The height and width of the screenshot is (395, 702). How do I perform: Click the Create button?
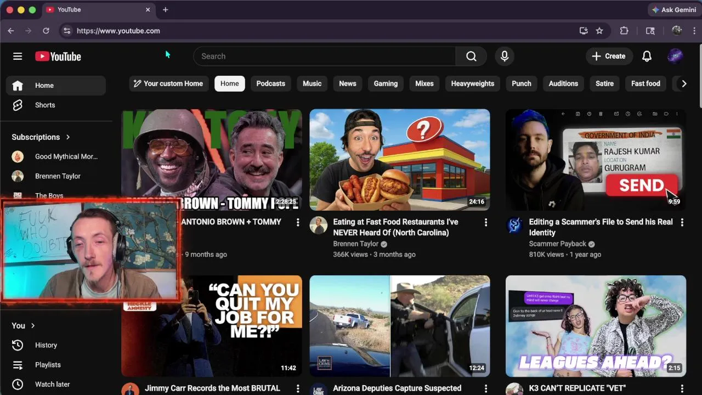[x=609, y=56]
